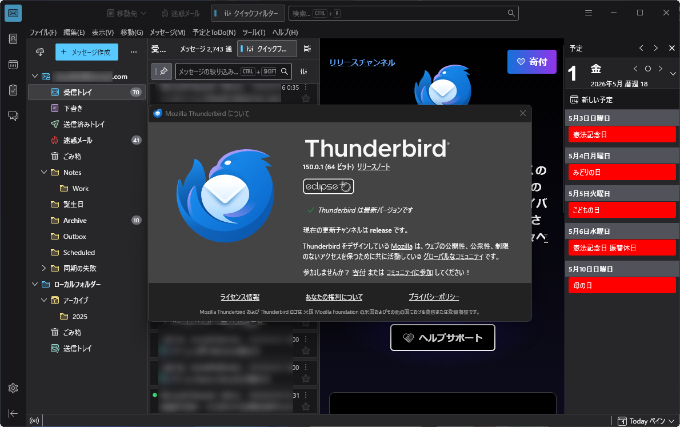Click the メッセージ作成 button
Viewport: 680px width, 427px height.
point(87,52)
